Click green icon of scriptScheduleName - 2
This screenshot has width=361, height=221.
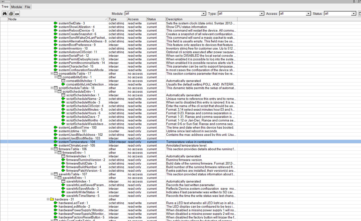pos(63,99)
